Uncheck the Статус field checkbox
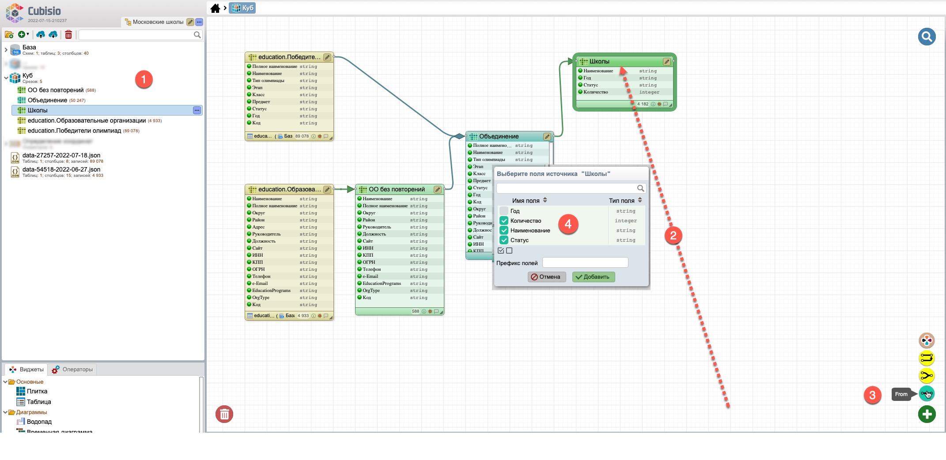 pos(503,240)
